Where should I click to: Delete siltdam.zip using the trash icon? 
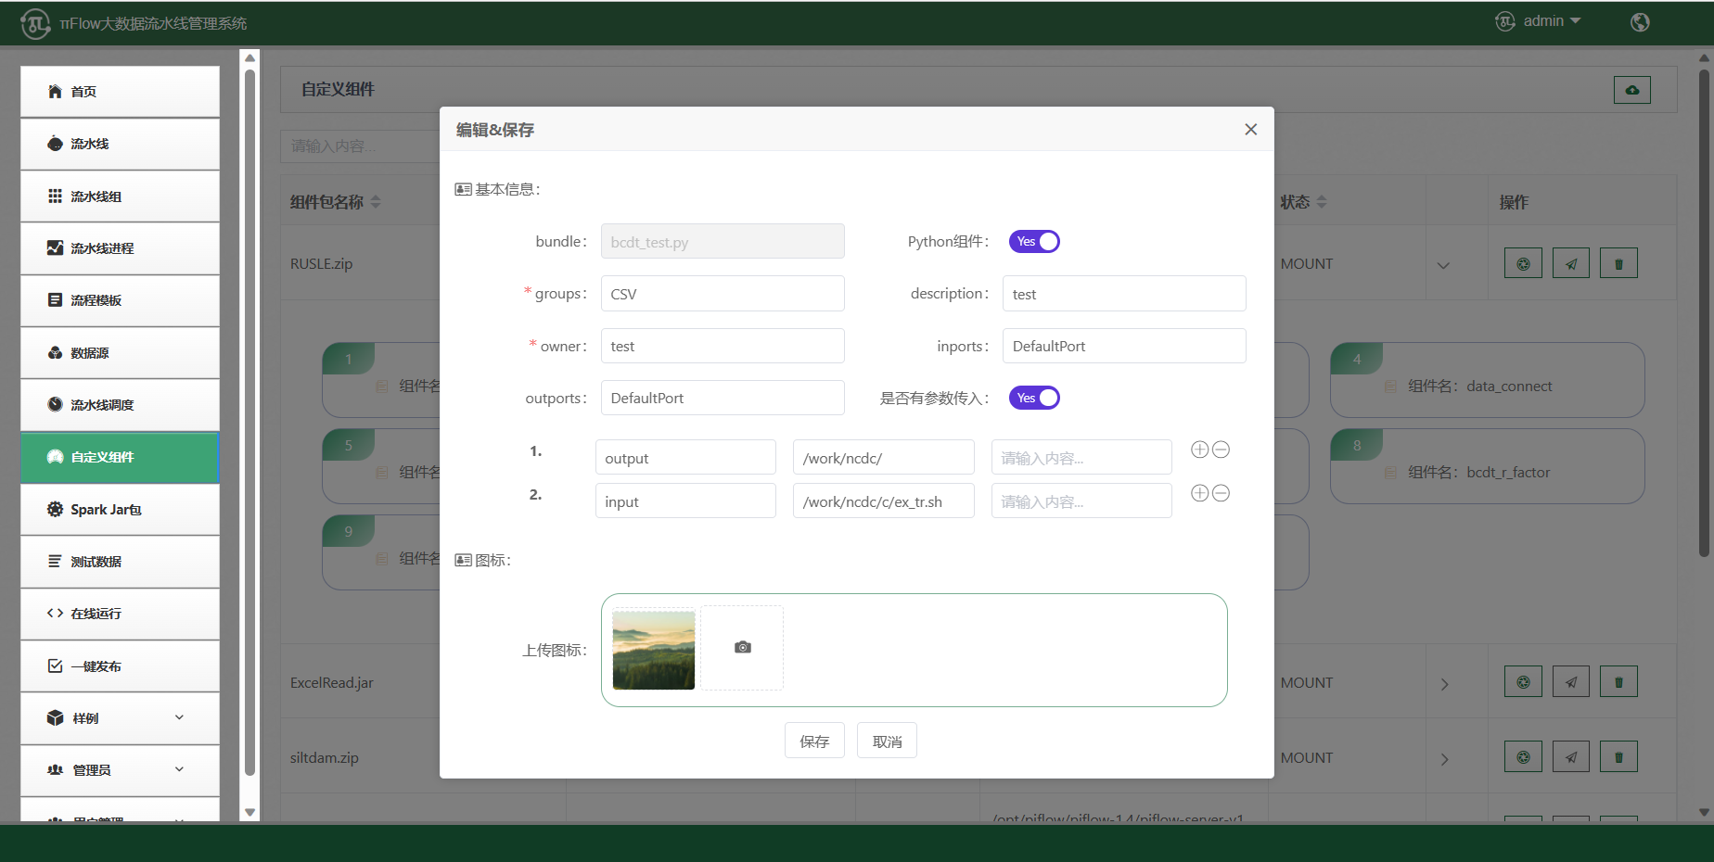point(1618,757)
